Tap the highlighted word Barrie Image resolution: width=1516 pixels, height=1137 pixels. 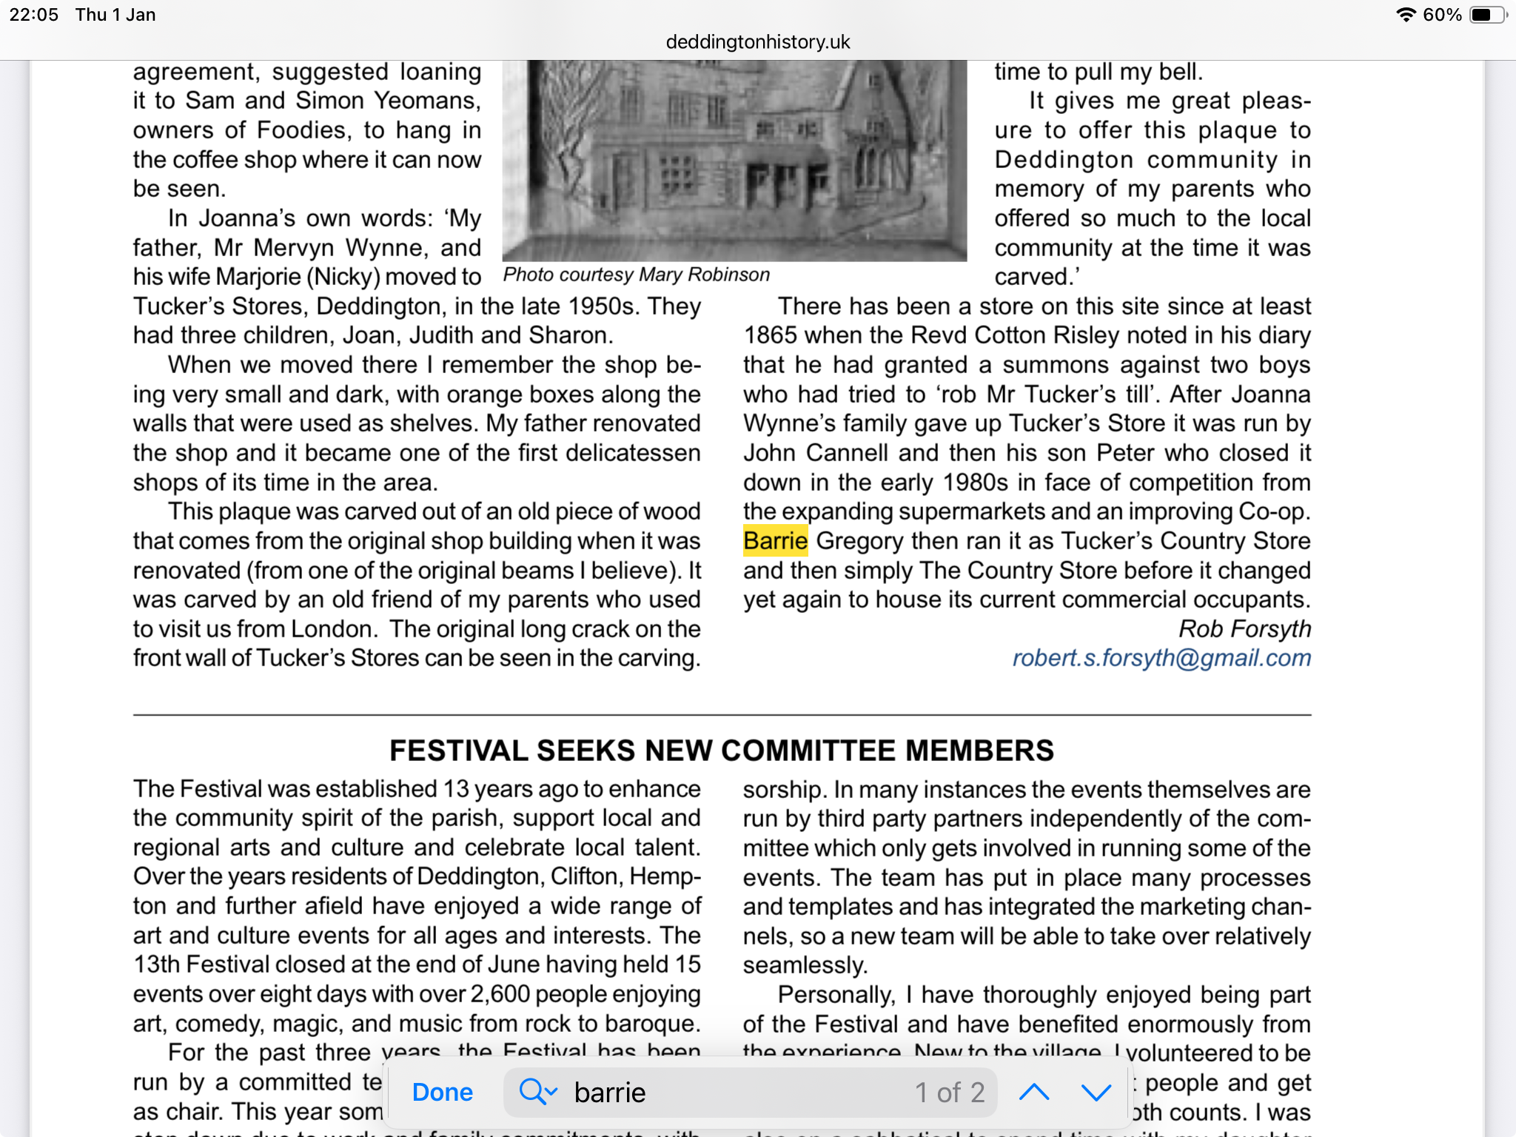(774, 540)
